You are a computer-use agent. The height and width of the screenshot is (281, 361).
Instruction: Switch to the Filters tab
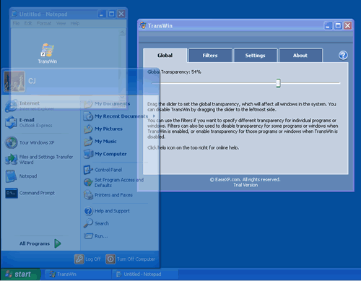coord(210,56)
